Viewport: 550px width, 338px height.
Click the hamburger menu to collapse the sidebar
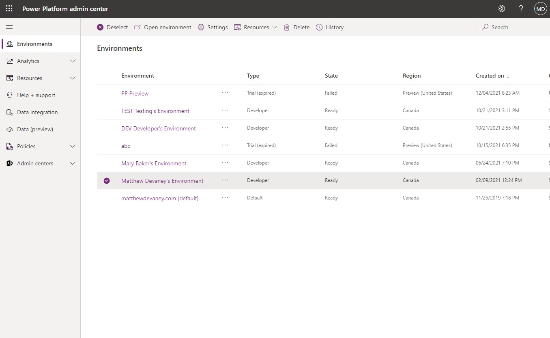(x=9, y=27)
